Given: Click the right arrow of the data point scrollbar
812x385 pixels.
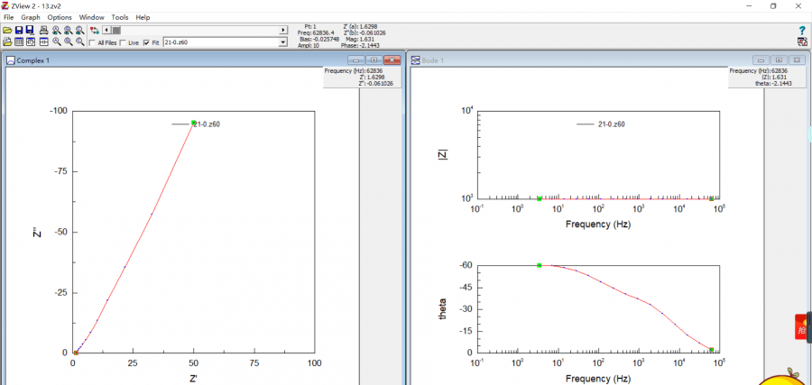Looking at the screenshot, I should pos(283,30).
